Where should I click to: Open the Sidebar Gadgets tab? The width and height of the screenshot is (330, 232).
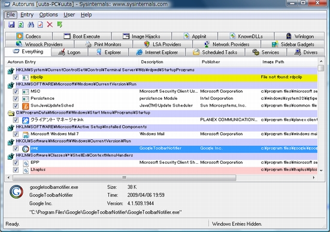(293, 44)
